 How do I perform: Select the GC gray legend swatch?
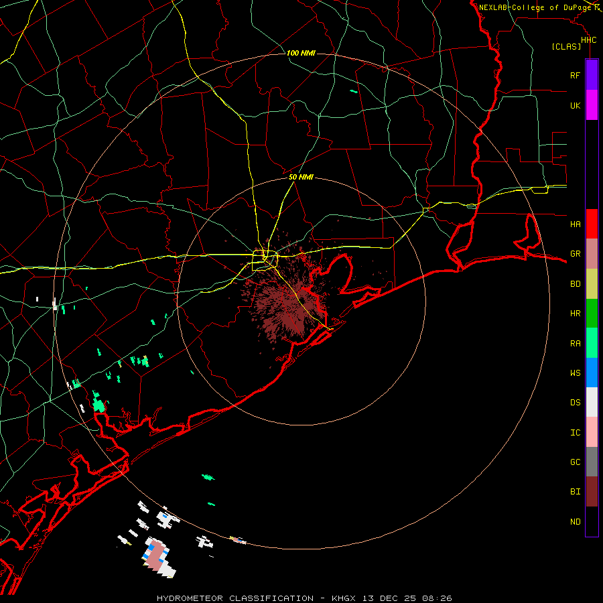592,462
